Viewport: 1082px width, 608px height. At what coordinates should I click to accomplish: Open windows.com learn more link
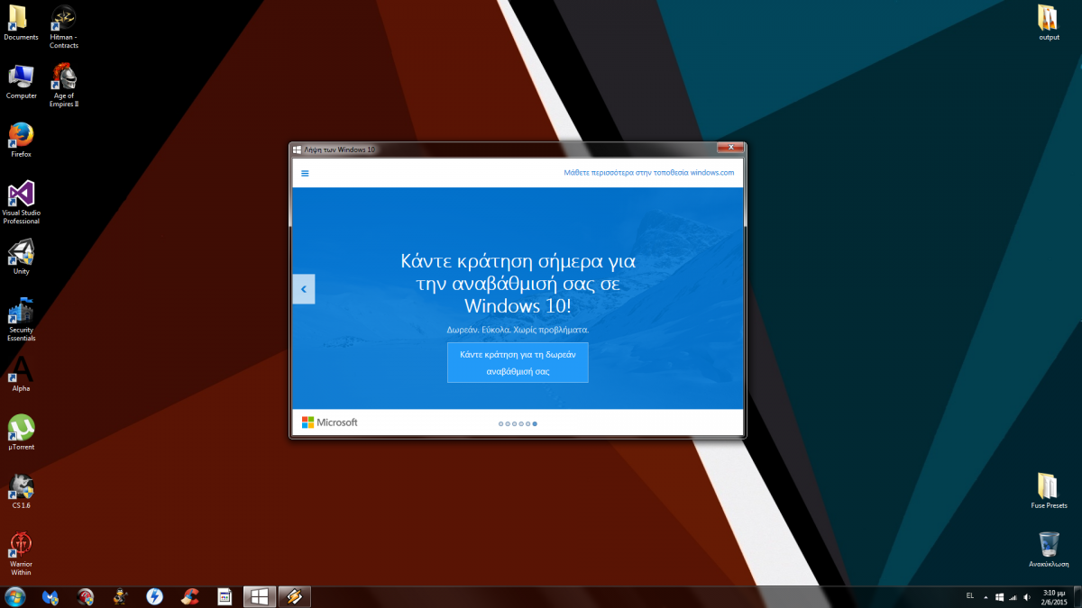click(x=649, y=172)
